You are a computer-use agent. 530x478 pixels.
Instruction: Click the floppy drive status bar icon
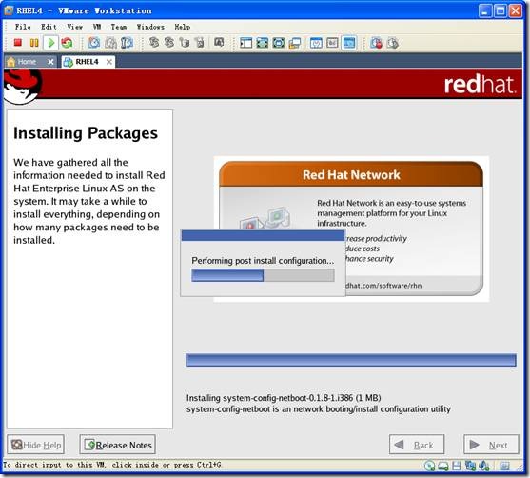[457, 467]
